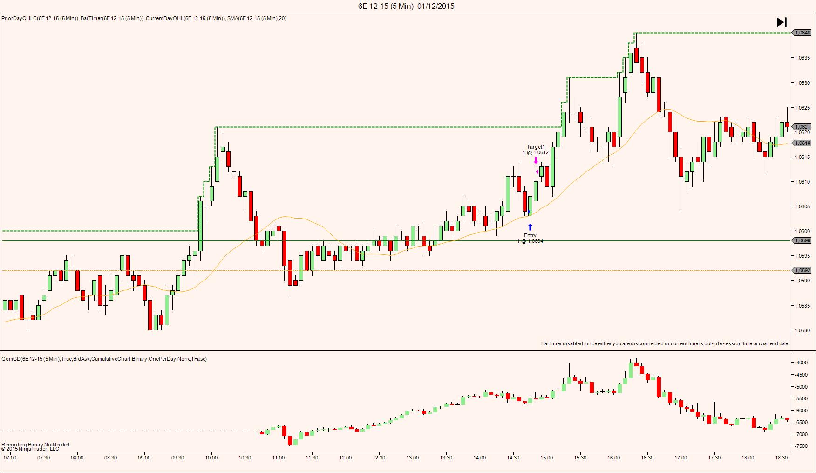Click the 12:30 time axis label
Image resolution: width=816 pixels, height=473 pixels.
click(379, 458)
